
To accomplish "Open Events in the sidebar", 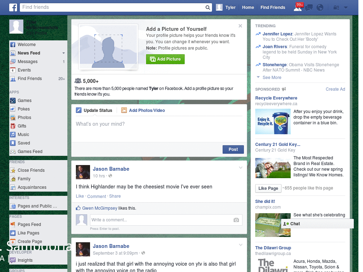I will coord(38,70).
